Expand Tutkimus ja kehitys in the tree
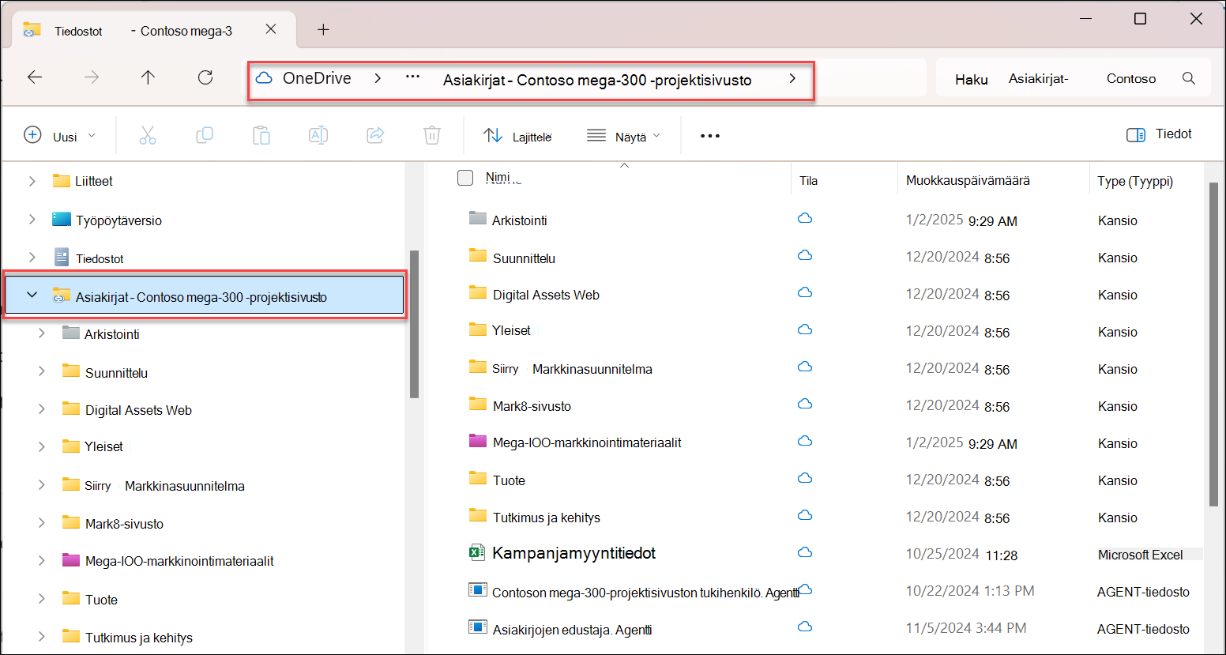 [42, 636]
